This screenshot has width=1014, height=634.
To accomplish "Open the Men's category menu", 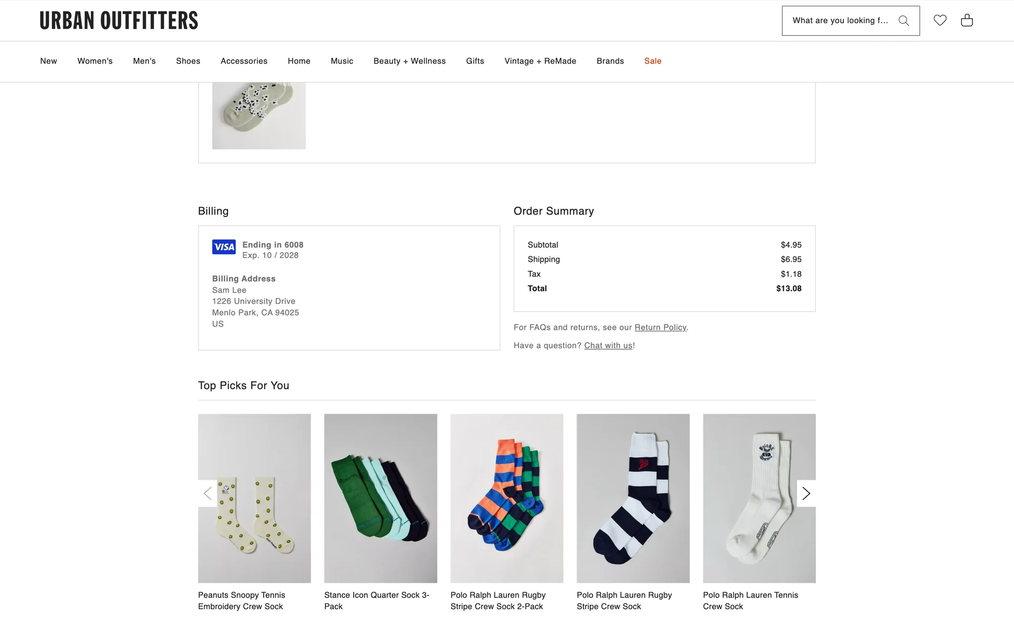I will (x=144, y=61).
